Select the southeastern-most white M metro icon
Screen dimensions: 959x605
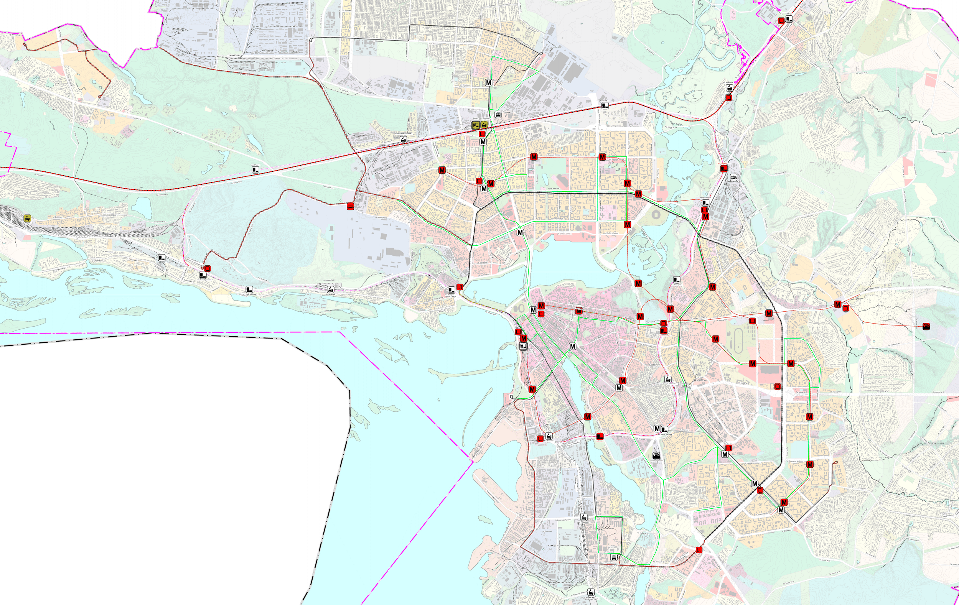tap(781, 510)
